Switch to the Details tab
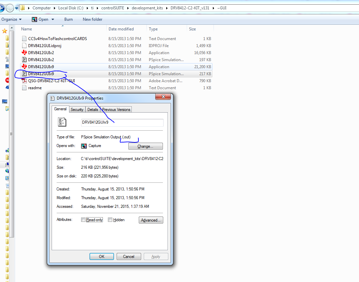 (x=93, y=110)
